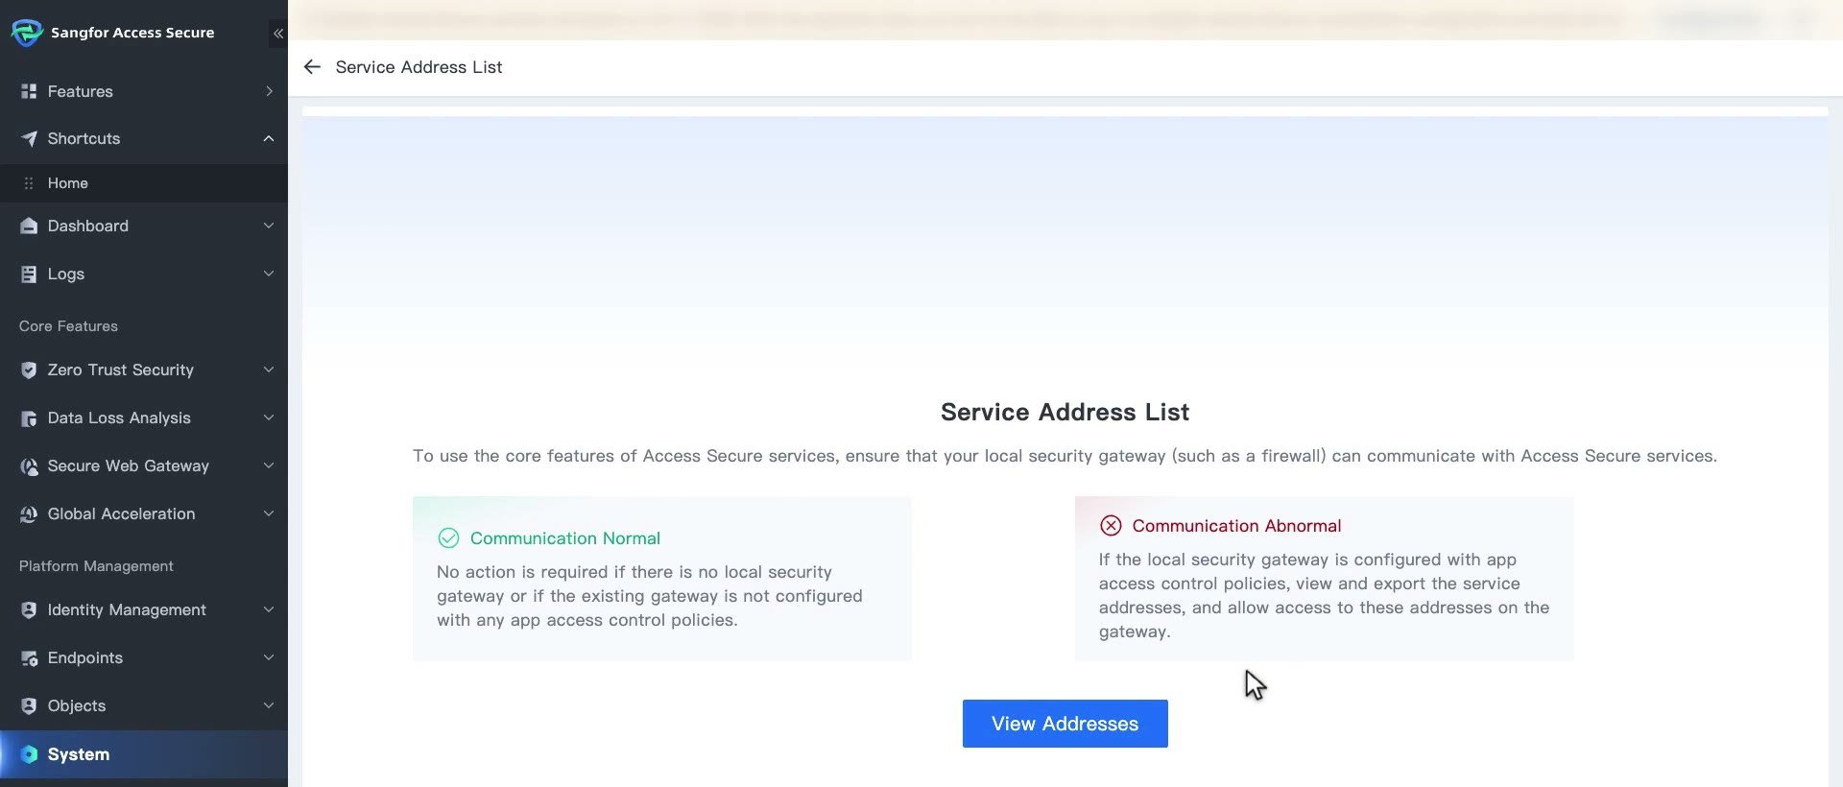Click the Service Address List page title
Image resolution: width=1843 pixels, height=787 pixels.
coord(419,67)
